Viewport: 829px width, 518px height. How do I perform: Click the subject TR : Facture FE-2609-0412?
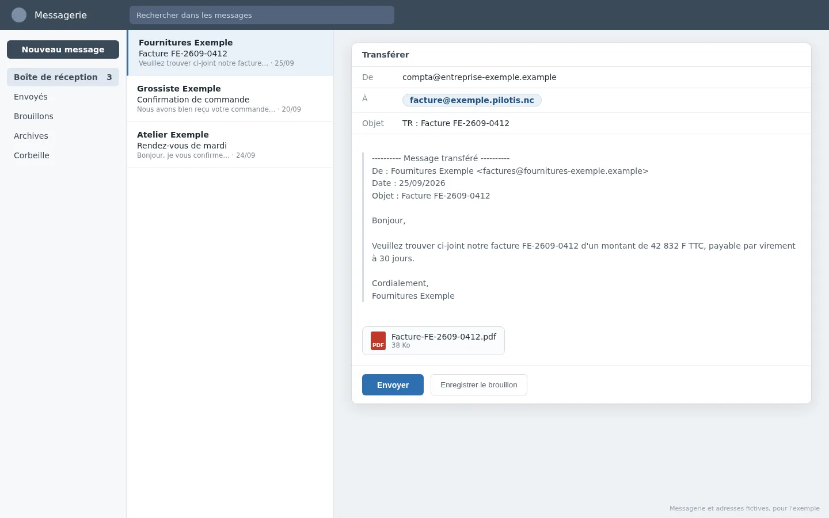pyautogui.click(x=456, y=123)
